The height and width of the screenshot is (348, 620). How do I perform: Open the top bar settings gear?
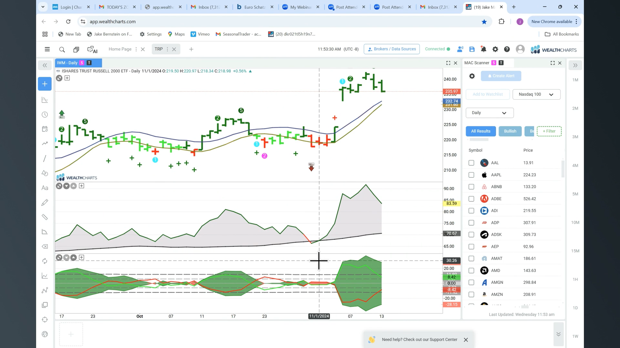coord(495,49)
